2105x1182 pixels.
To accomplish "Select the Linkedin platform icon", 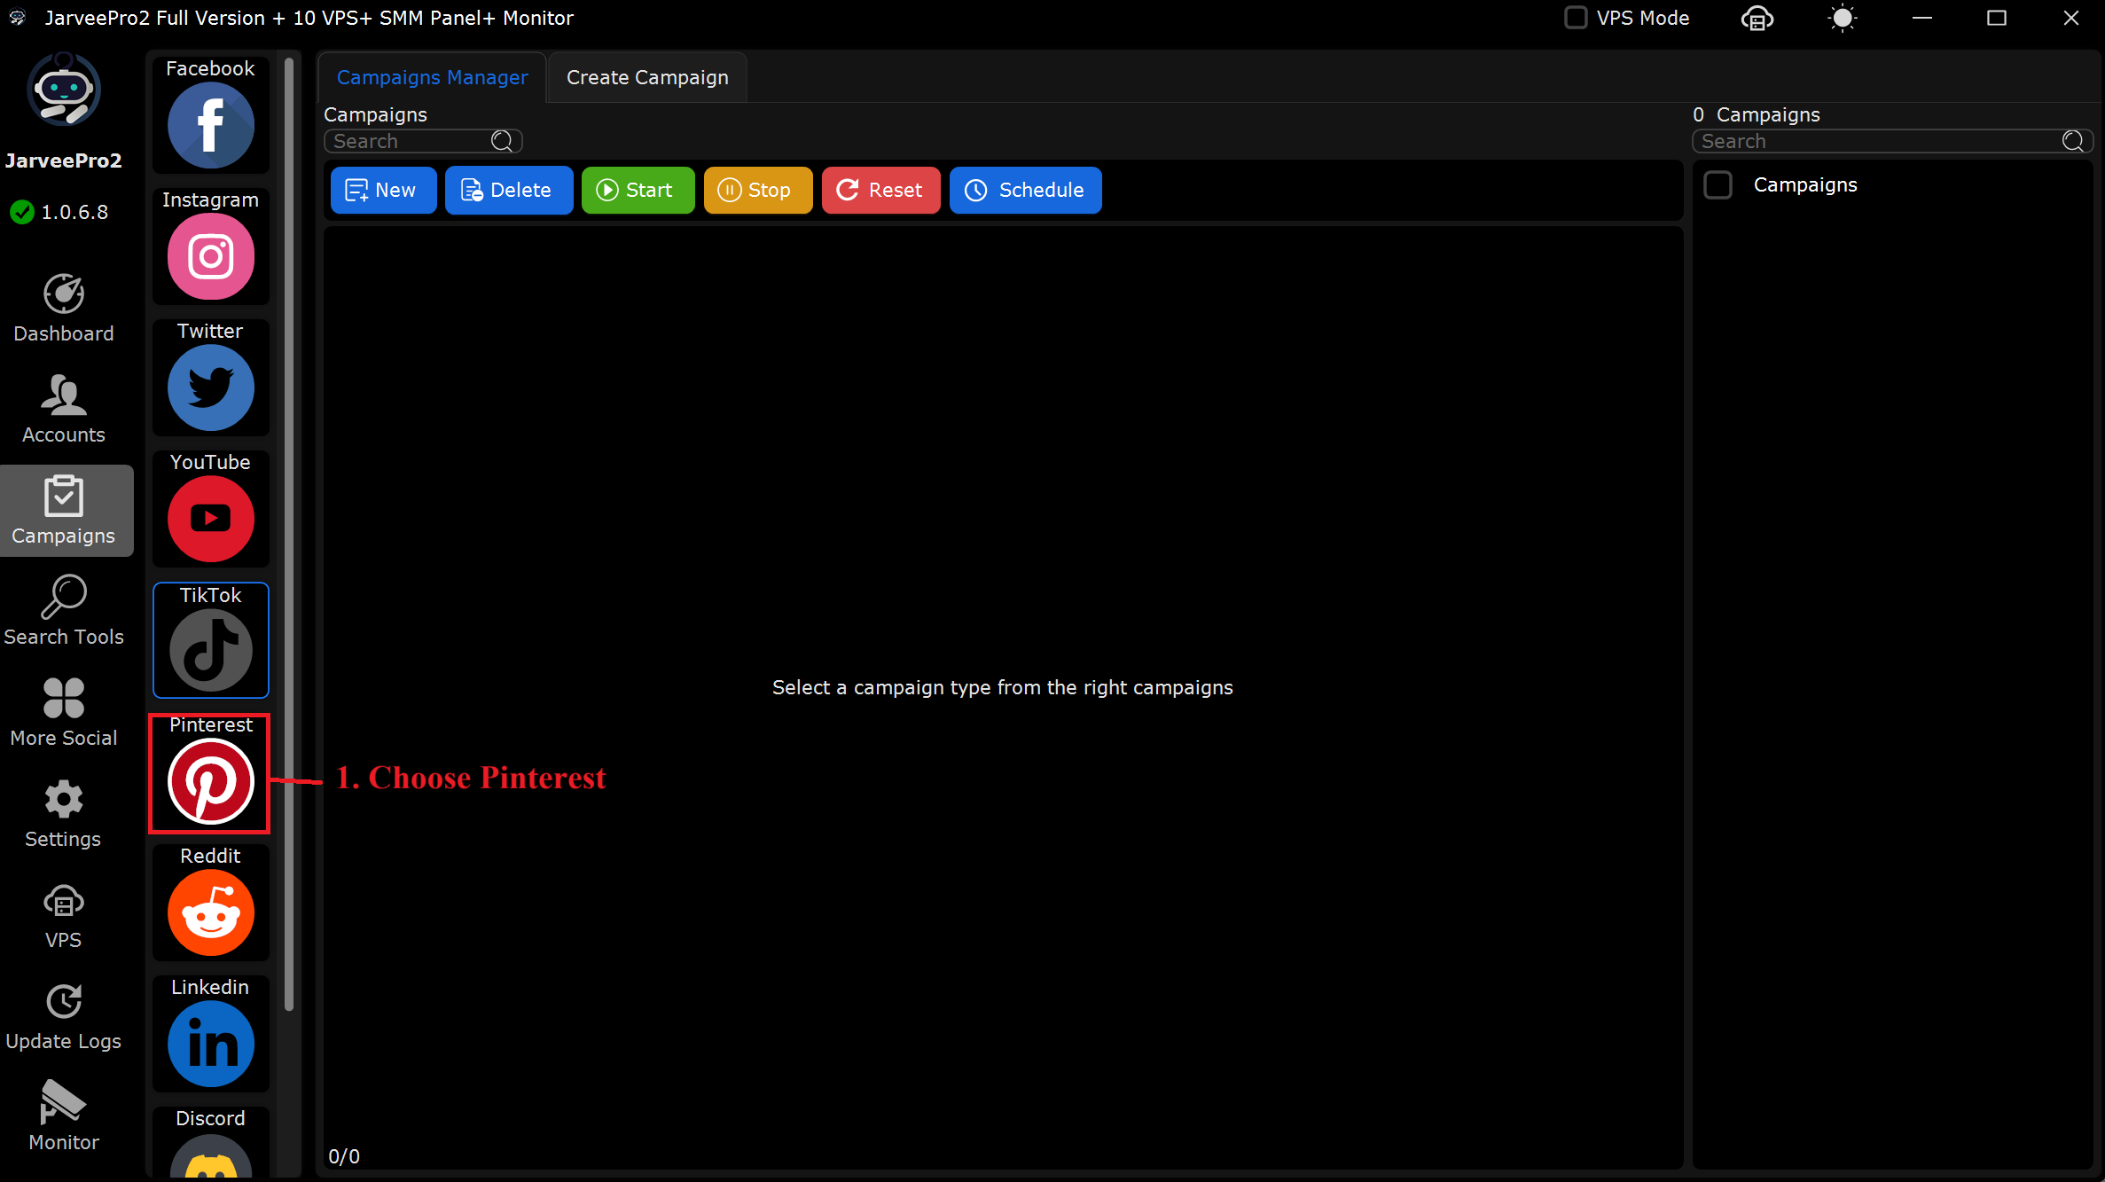I will [x=210, y=1044].
